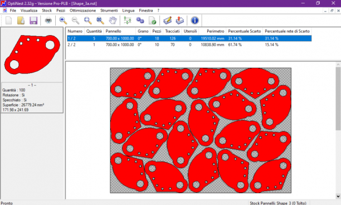Click the Utensili column header
Screen dimensions: 341x205
point(190,31)
